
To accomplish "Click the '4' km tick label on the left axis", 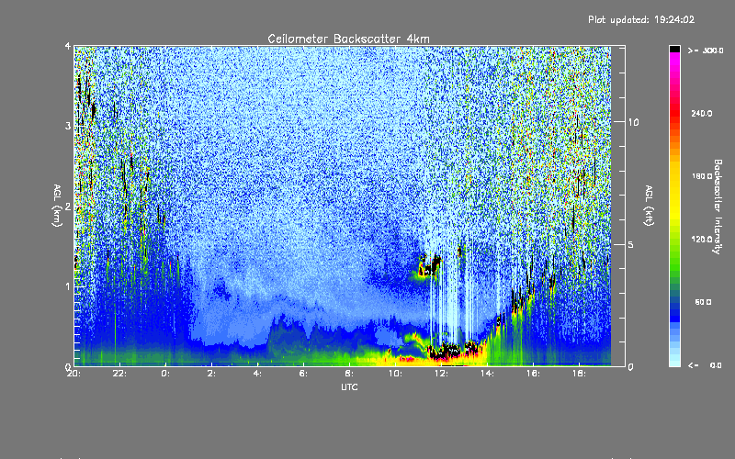I will tap(68, 47).
